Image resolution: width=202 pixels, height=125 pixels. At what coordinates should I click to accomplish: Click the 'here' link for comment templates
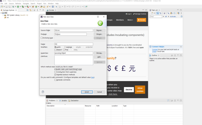point(93,77)
